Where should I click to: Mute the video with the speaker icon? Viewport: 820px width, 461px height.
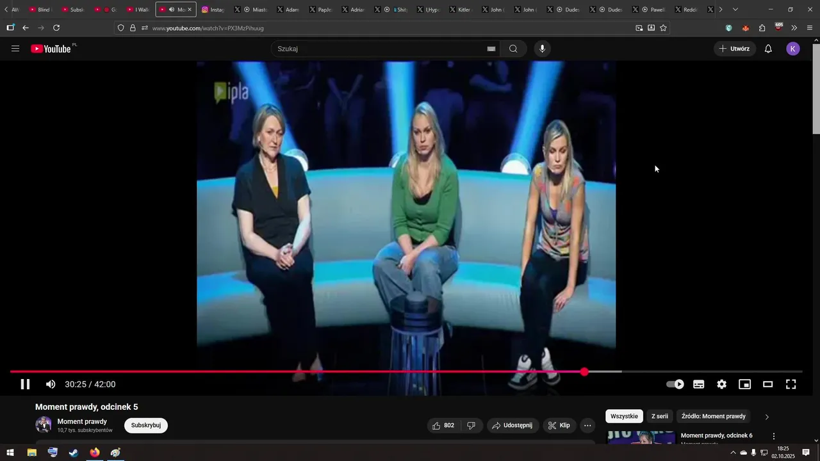point(51,384)
